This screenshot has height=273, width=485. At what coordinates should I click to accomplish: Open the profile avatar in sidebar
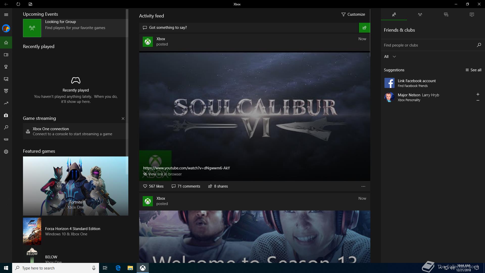pos(6,28)
